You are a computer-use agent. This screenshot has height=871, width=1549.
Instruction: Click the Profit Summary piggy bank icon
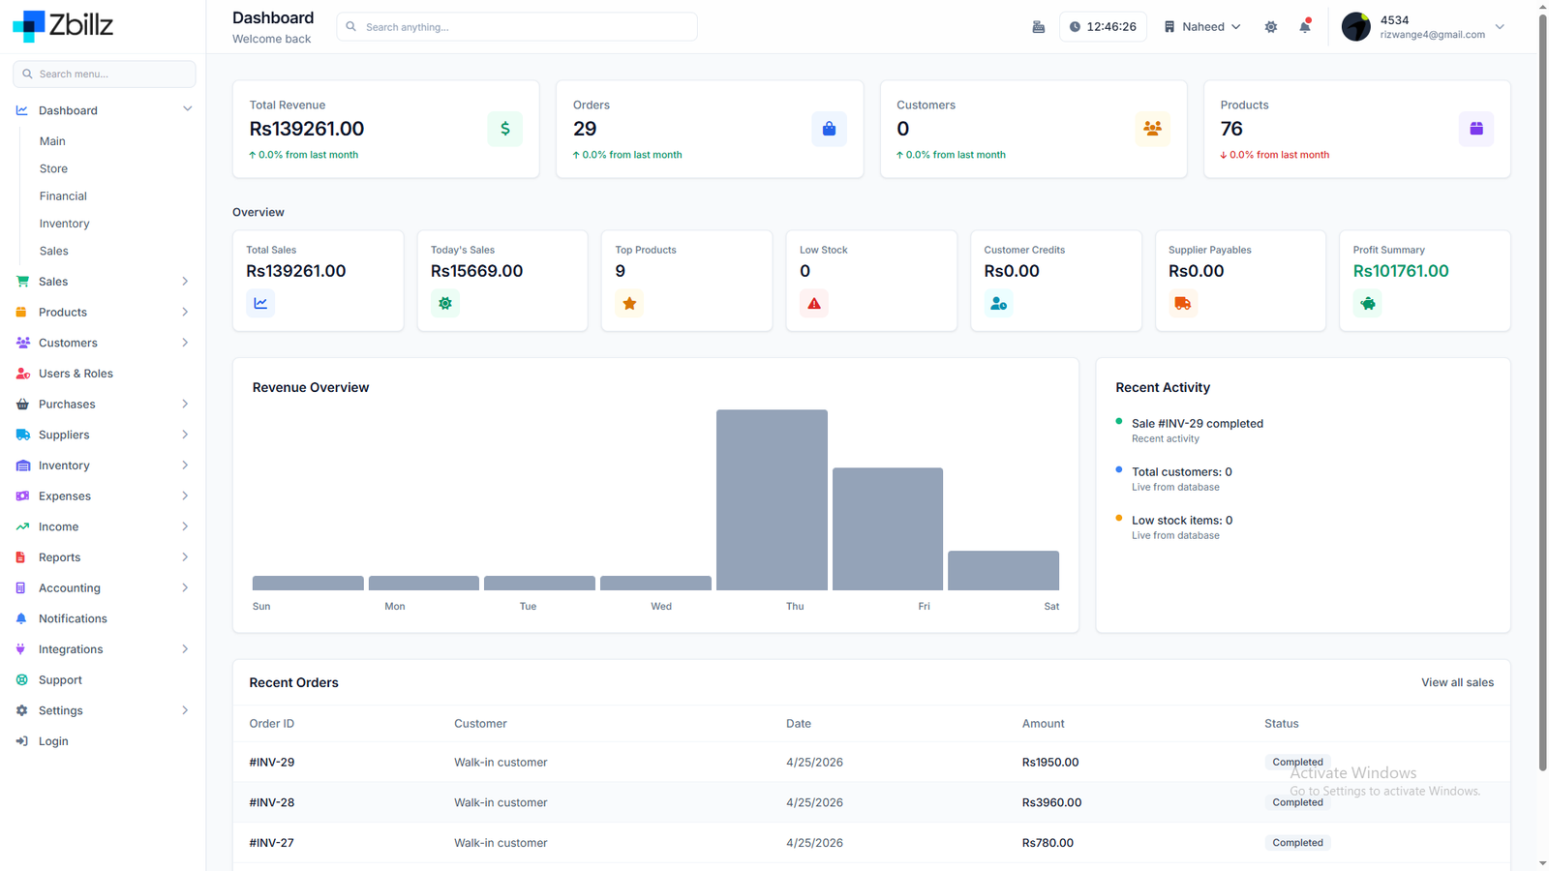pyautogui.click(x=1368, y=304)
